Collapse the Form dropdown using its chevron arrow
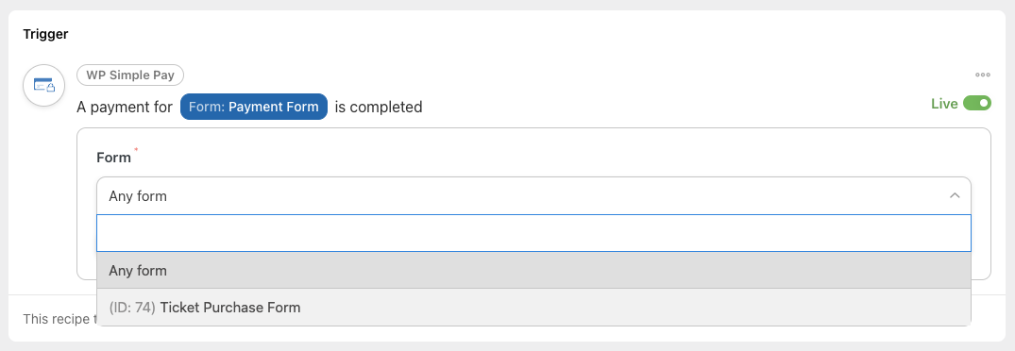The image size is (1015, 351). tap(955, 195)
